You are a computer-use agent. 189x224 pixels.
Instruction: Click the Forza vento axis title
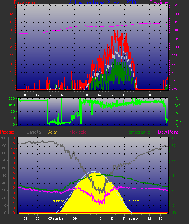[26, 2]
